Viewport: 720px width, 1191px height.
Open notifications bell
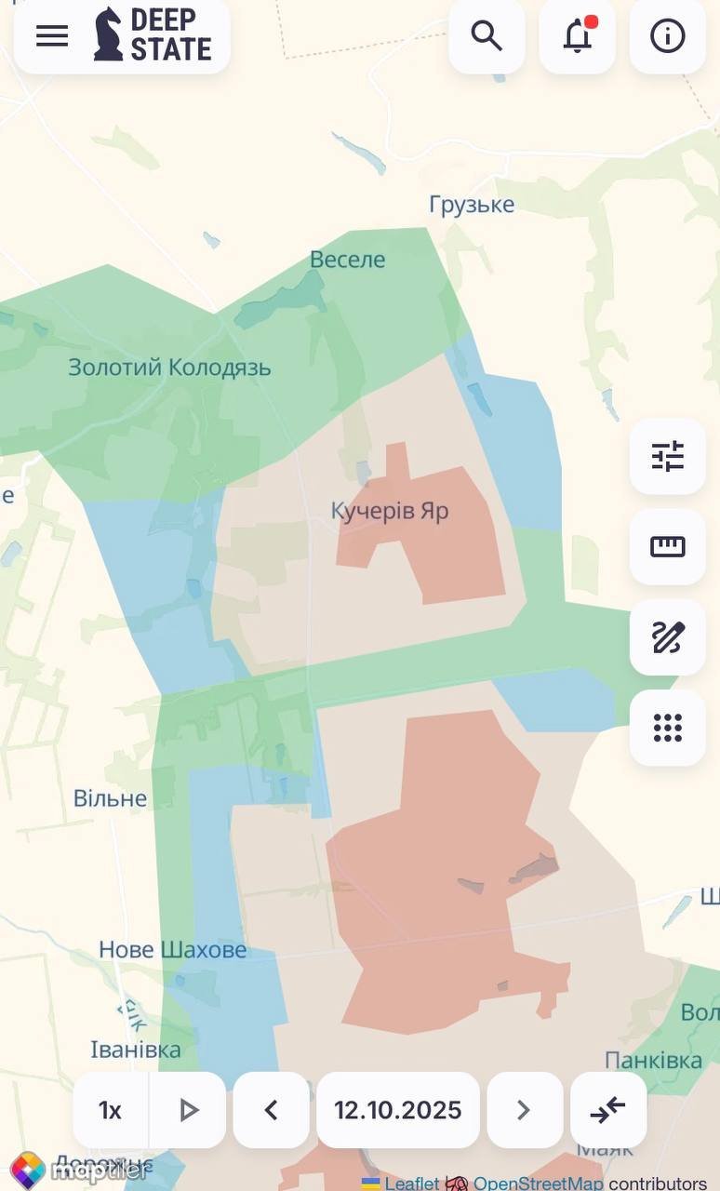[578, 36]
